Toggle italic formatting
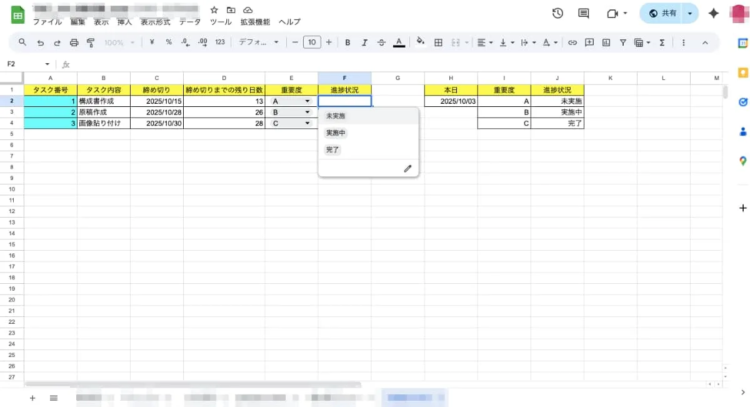Image resolution: width=750 pixels, height=407 pixels. [x=364, y=43]
